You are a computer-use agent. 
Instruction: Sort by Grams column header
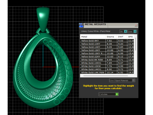pos(111,37)
